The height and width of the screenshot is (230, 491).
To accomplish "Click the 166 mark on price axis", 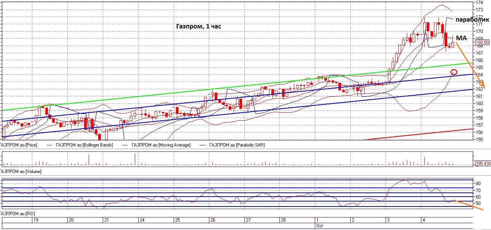I will [x=479, y=60].
